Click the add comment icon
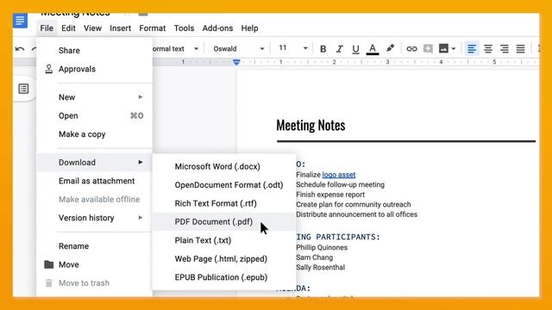The image size is (552, 310). (x=428, y=48)
